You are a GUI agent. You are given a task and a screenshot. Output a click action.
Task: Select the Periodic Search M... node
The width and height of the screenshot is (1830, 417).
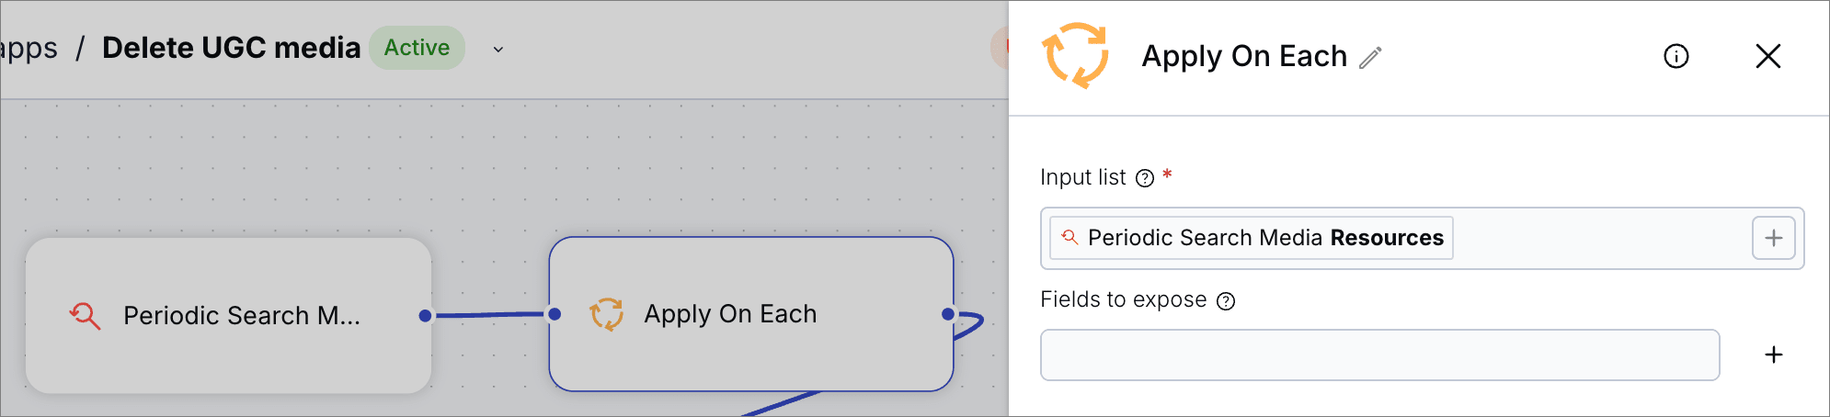pos(228,316)
